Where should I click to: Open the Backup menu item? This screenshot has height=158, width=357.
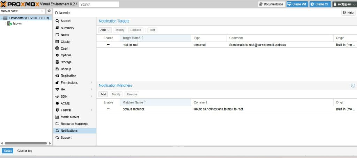point(75,69)
